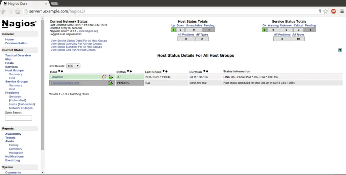Viewport: 346px width, 175px height.
Task: Open Host Groups in the sidebar
Action: tap(14, 70)
